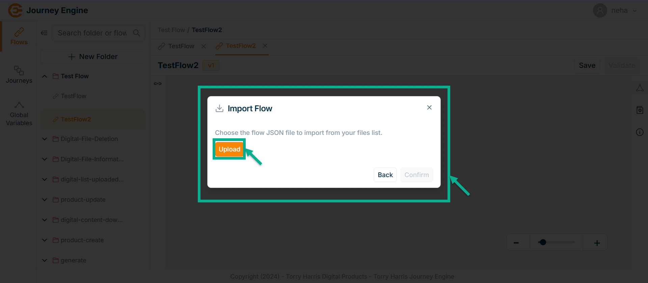This screenshot has width=648, height=283.
Task: Open the Journeys sidebar section
Action: tap(19, 75)
